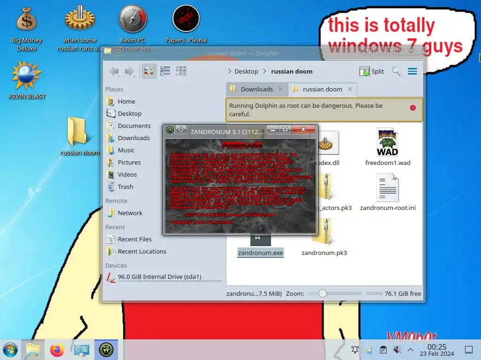Switch Dolphin to Icons view mode

tap(149, 71)
